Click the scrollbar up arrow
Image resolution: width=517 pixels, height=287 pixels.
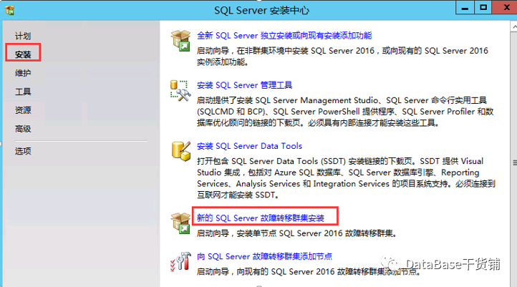coord(513,26)
